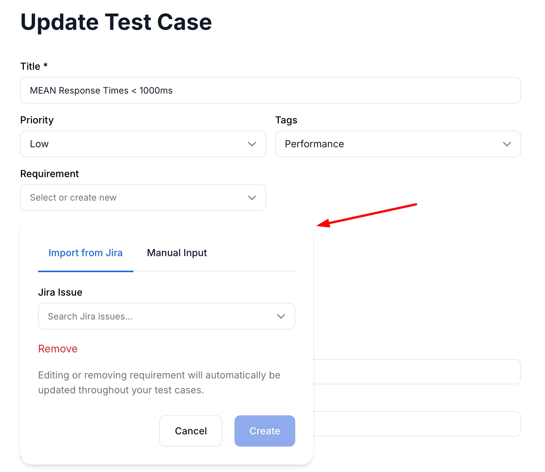Select the Update Test Case heading

[x=116, y=22]
